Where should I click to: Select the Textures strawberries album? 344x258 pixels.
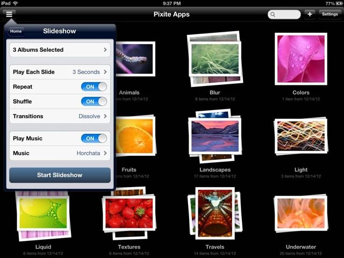point(128,213)
